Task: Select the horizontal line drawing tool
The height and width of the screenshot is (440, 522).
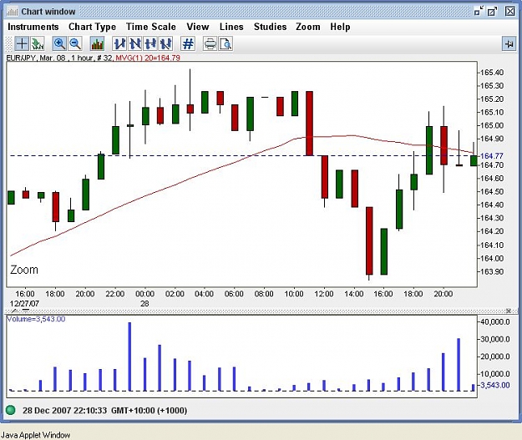Action: (150, 43)
